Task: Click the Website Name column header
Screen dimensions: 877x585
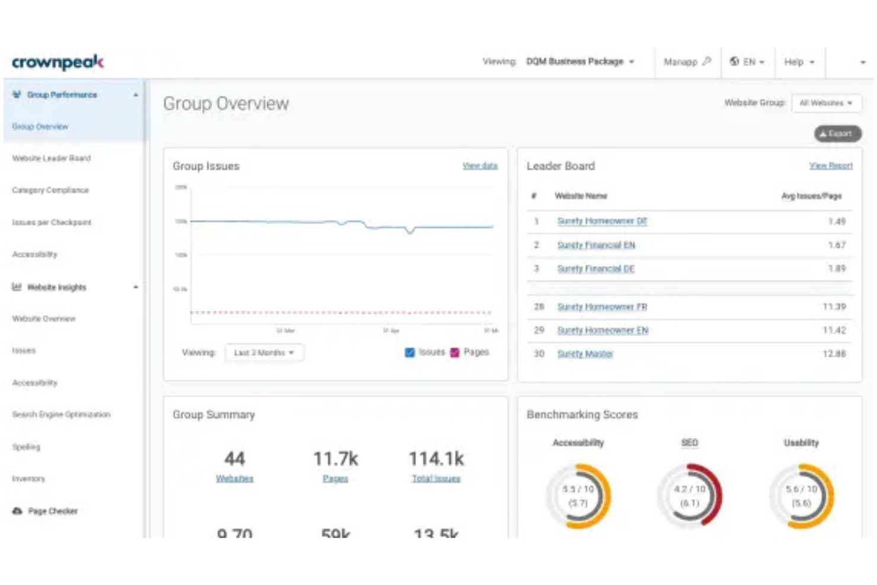Action: pos(581,196)
